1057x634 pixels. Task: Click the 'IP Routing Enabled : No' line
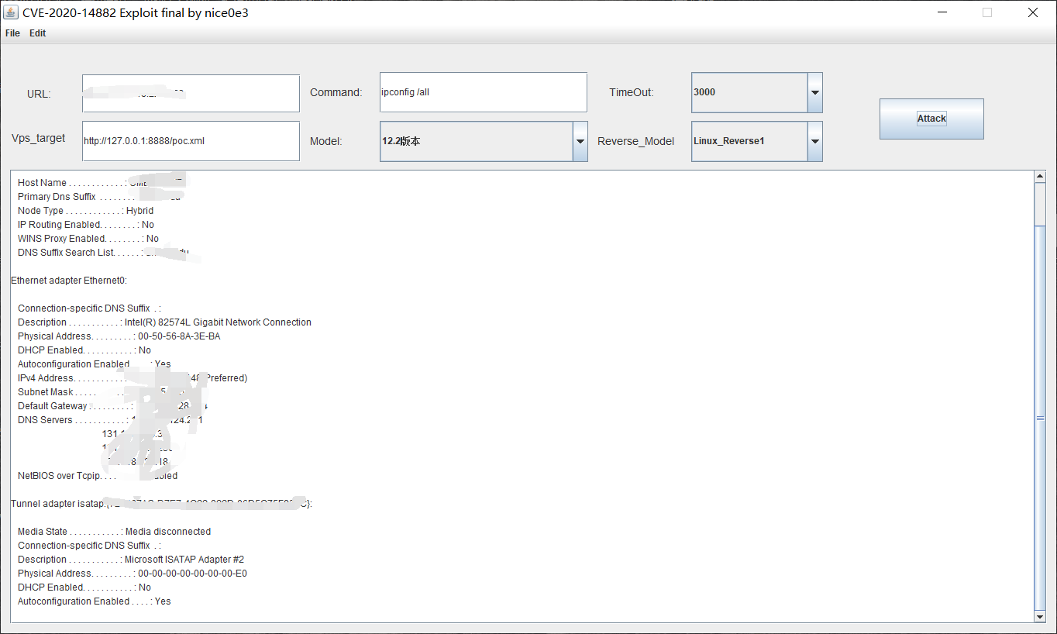(86, 225)
